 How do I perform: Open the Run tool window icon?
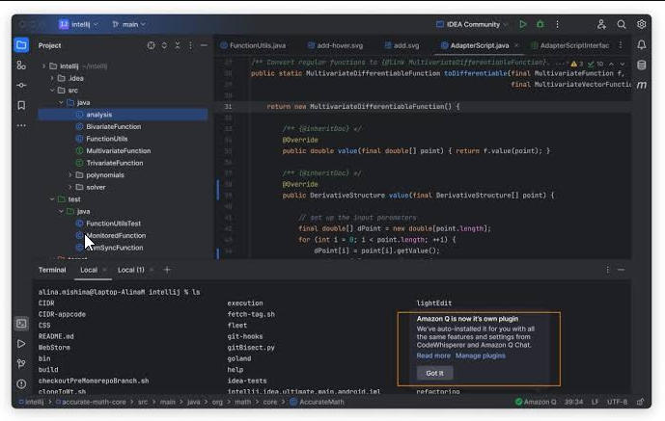[21, 344]
